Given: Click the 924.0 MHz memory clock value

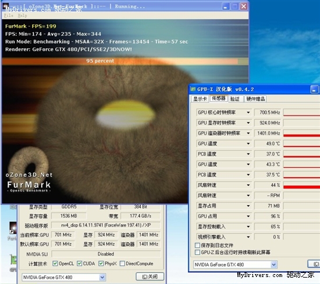Looking at the screenshot, I should 268,123.
